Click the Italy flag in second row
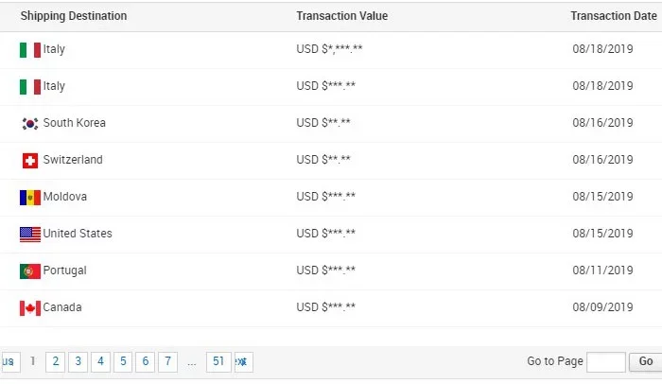 click(30, 87)
